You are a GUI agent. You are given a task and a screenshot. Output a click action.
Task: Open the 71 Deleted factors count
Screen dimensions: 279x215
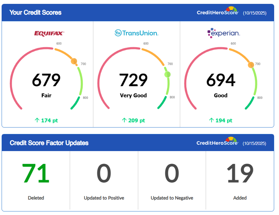pyautogui.click(x=36, y=173)
